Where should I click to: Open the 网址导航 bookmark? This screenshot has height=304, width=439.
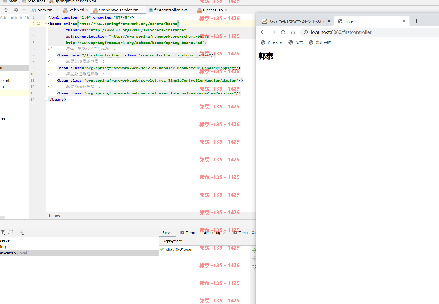[x=320, y=42]
